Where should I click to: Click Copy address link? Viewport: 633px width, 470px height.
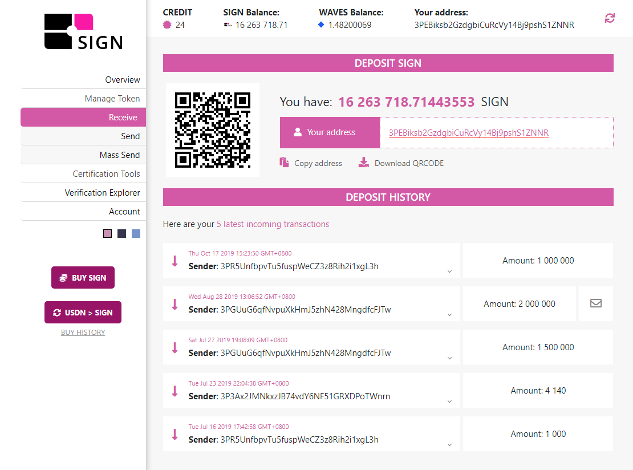tap(318, 163)
